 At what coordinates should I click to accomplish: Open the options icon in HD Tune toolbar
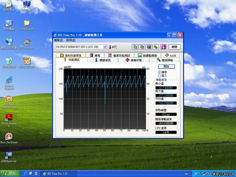156,47
